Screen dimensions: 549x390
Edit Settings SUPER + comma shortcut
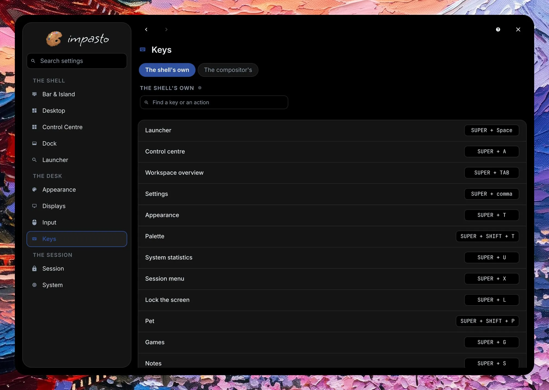pyautogui.click(x=491, y=194)
